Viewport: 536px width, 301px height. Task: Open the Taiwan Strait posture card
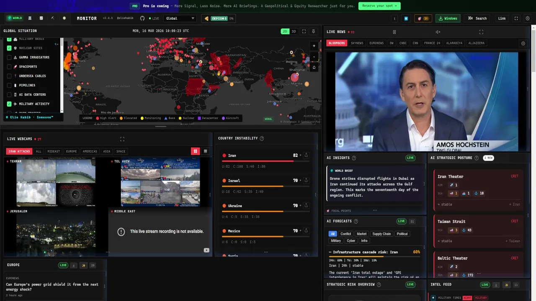click(478, 232)
